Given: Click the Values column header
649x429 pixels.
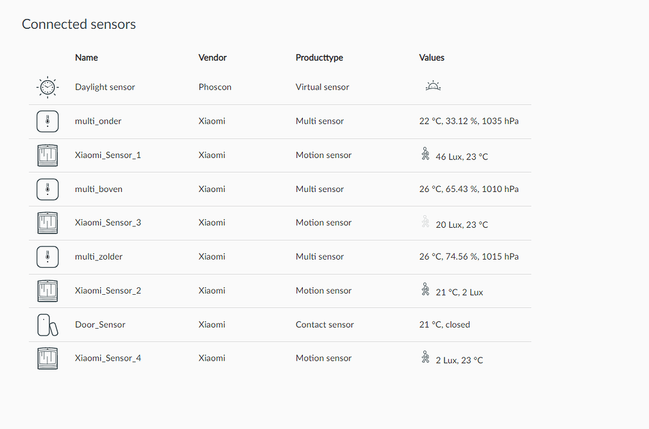Looking at the screenshot, I should 431,58.
